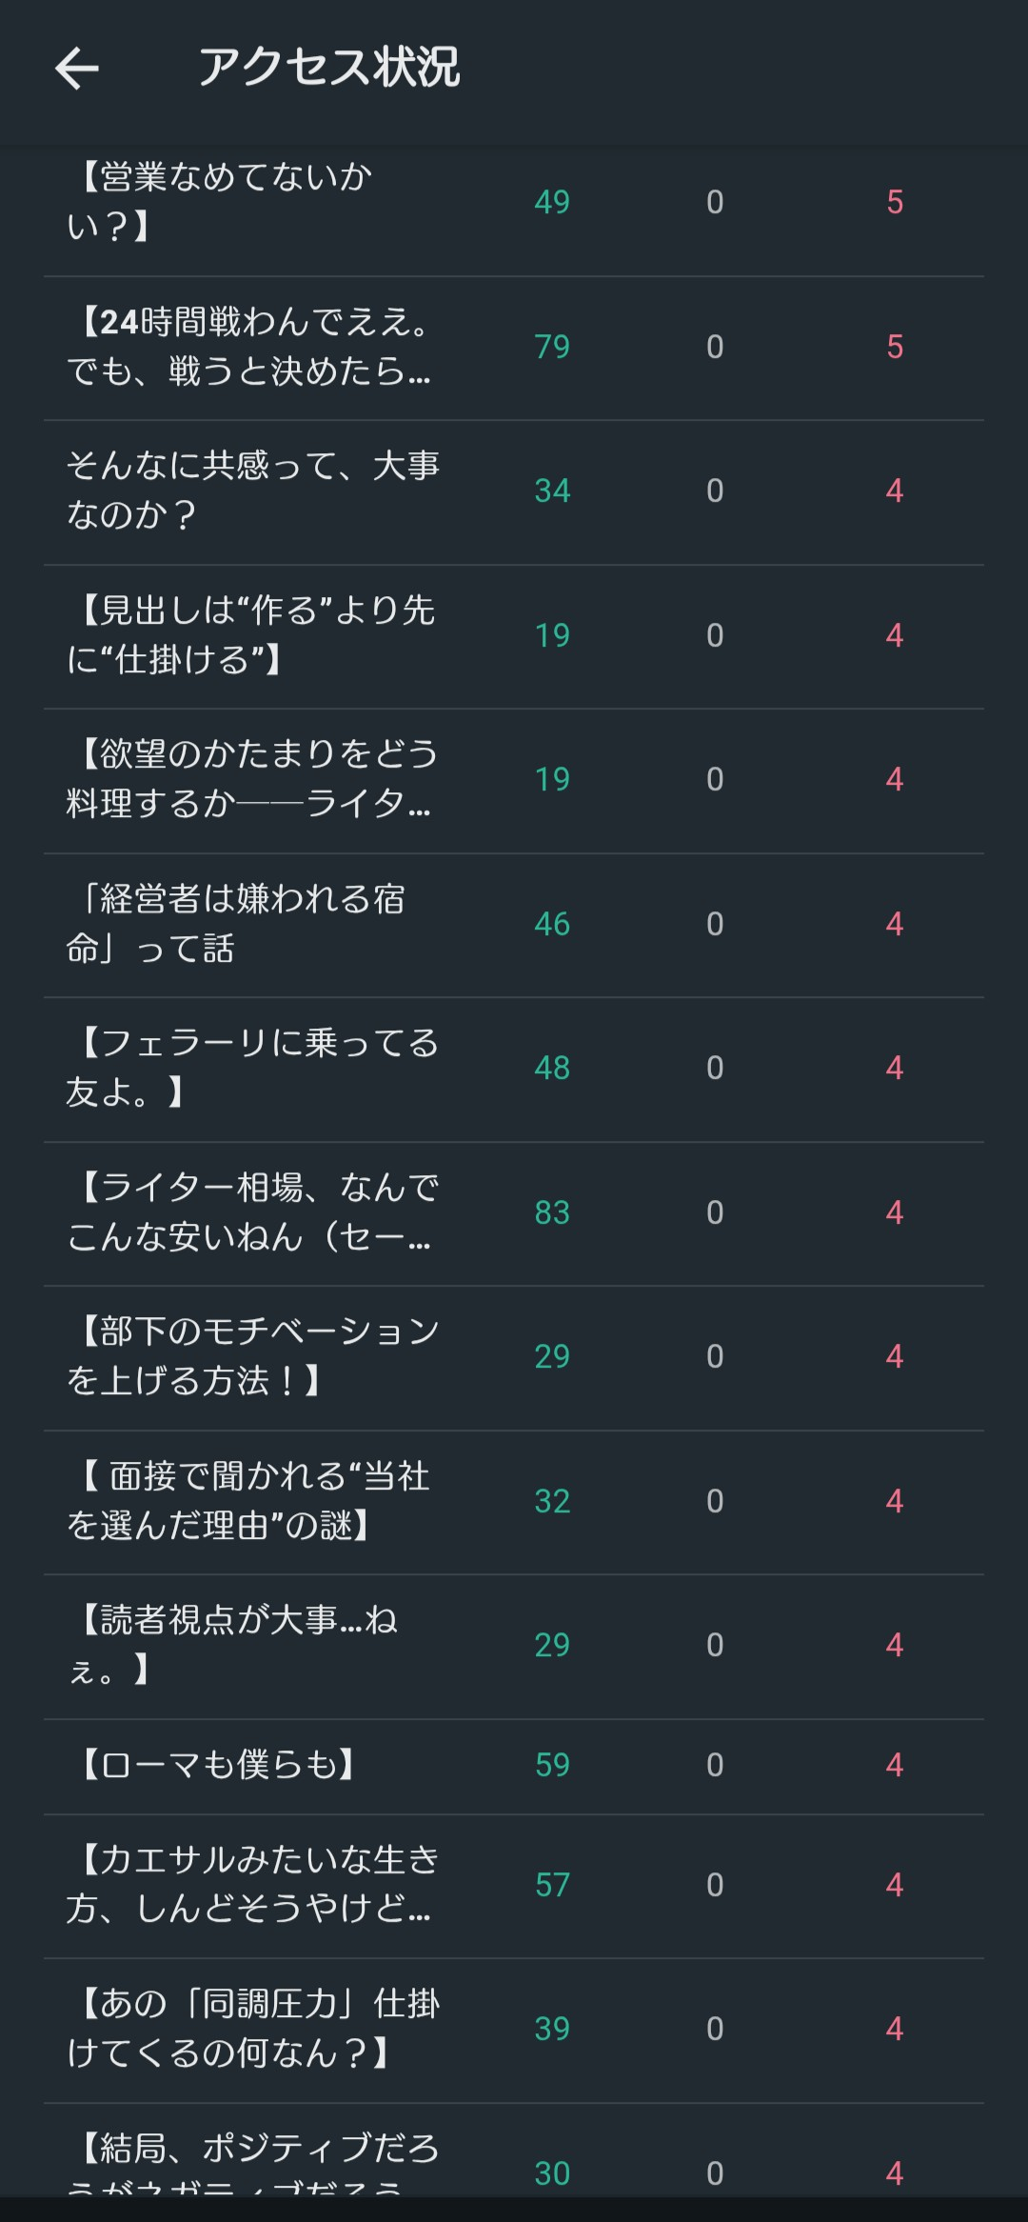The width and height of the screenshot is (1028, 2222).
Task: Open 【見出しは"作る"より先に"仕掛ける"】 article
Action: click(251, 635)
